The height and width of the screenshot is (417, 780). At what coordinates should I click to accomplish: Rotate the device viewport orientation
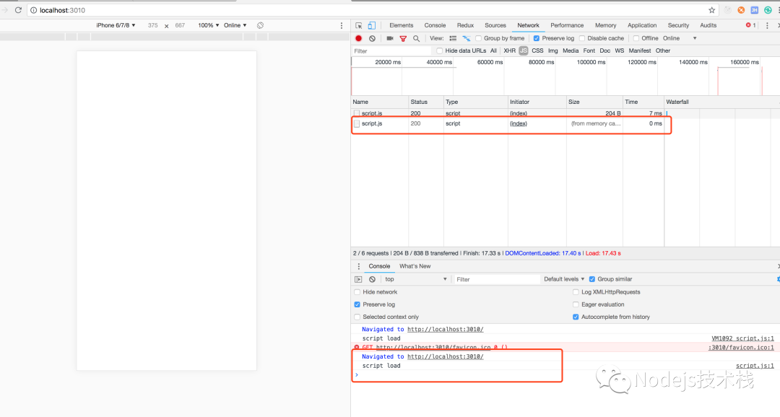click(260, 25)
